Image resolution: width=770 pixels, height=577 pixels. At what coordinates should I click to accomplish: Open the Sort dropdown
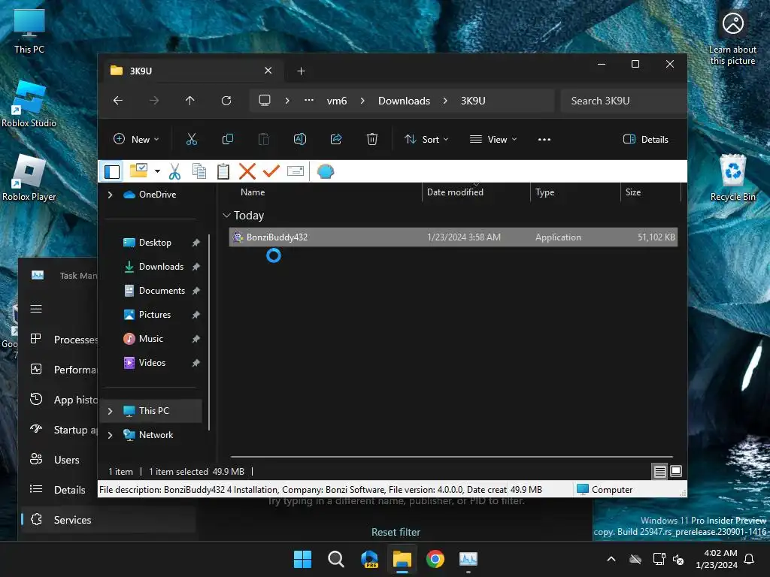[x=426, y=139]
